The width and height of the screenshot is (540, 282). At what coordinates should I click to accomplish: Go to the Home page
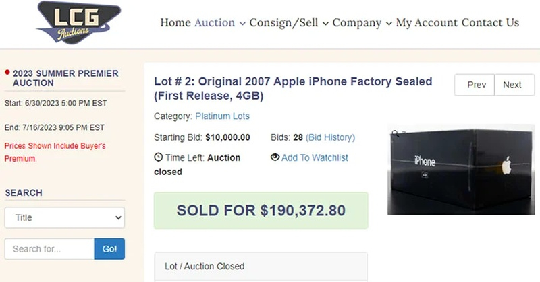click(x=175, y=23)
